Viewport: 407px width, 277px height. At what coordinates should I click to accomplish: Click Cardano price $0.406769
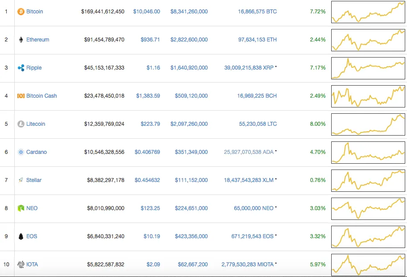(x=147, y=152)
